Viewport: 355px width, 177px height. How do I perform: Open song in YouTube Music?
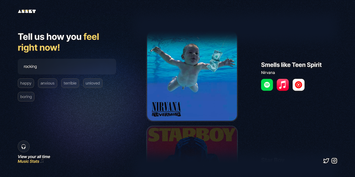click(x=298, y=85)
